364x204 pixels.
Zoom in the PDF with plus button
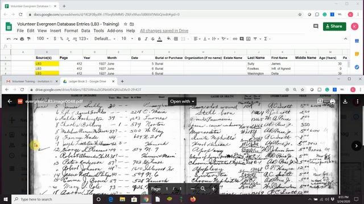(x=213, y=189)
